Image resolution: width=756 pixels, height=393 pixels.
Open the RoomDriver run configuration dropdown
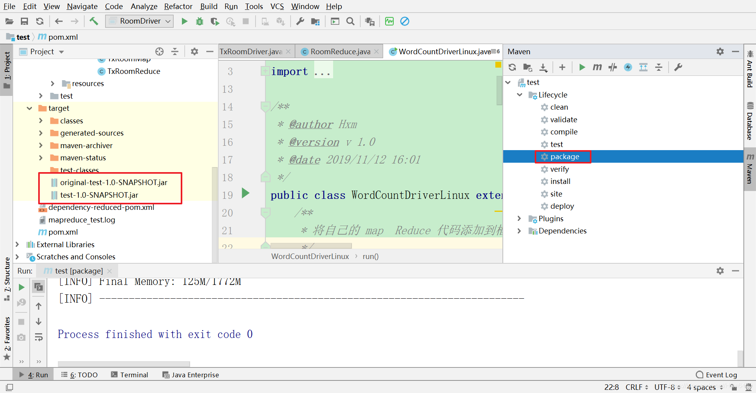[139, 21]
